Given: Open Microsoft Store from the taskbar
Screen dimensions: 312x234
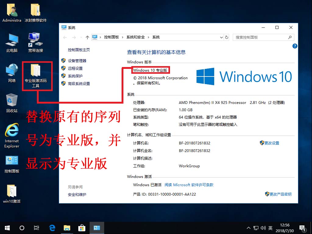Looking at the screenshot, I should pyautogui.click(x=82, y=228).
